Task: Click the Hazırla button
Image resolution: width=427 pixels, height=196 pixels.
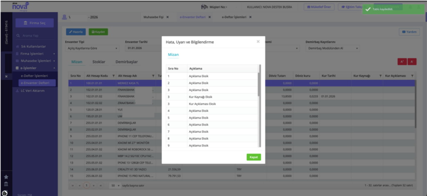Action: 76,32
